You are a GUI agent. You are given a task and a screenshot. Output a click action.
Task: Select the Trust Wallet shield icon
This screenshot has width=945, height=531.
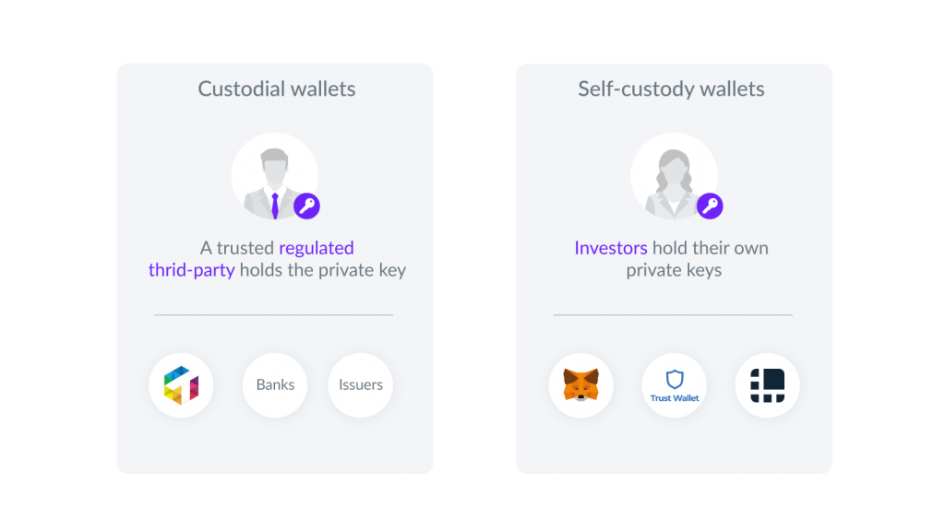tap(675, 379)
